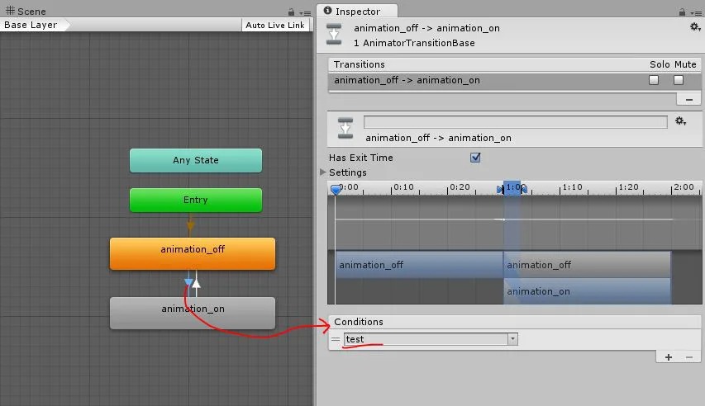
Task: Remove selected transition with the minus icon
Action: pos(688,99)
